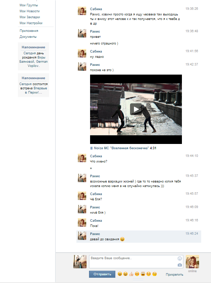
Task: Select the message beginning "Рамис, извини просто"
Action: (135, 19)
